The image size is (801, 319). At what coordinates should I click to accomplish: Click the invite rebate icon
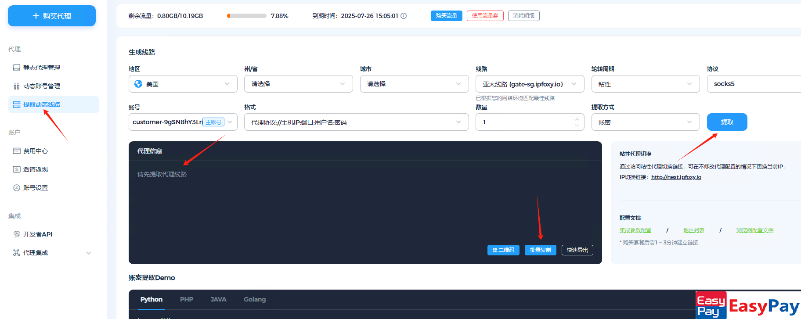(17, 169)
